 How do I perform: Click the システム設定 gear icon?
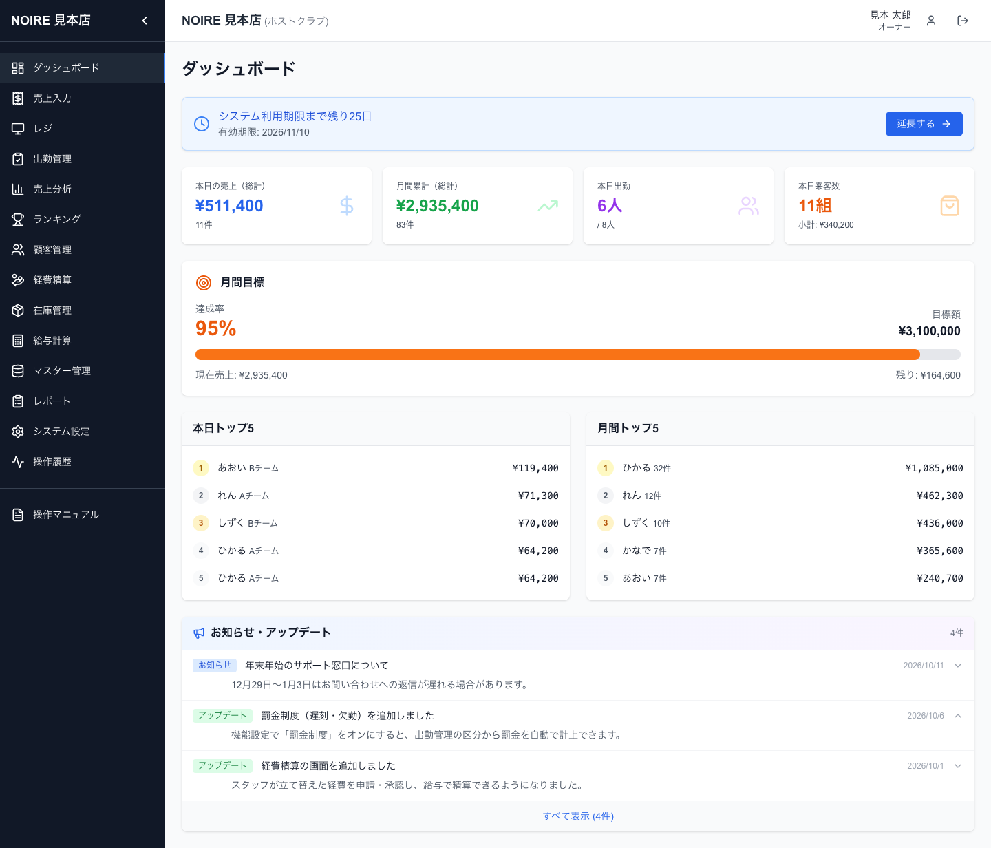pyautogui.click(x=18, y=432)
